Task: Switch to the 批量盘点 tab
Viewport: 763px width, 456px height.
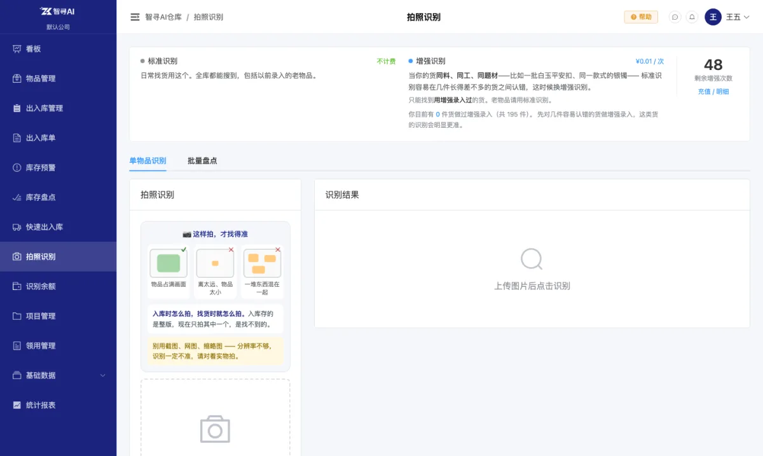Action: pyautogui.click(x=202, y=161)
